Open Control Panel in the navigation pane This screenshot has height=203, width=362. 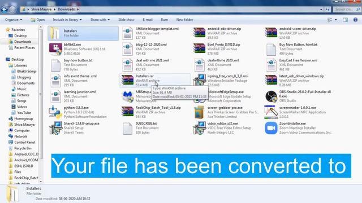click(24, 143)
